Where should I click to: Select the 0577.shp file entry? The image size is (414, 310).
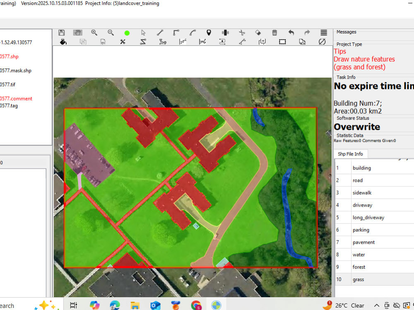9,56
